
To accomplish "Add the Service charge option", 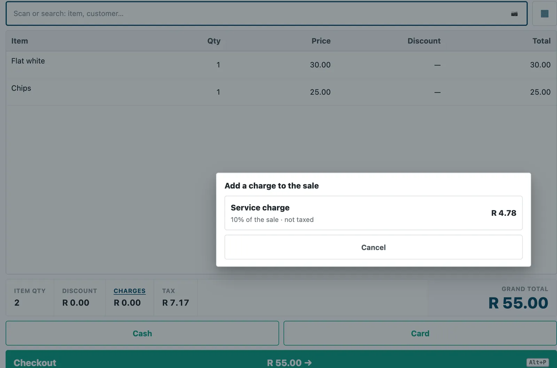I will point(373,213).
